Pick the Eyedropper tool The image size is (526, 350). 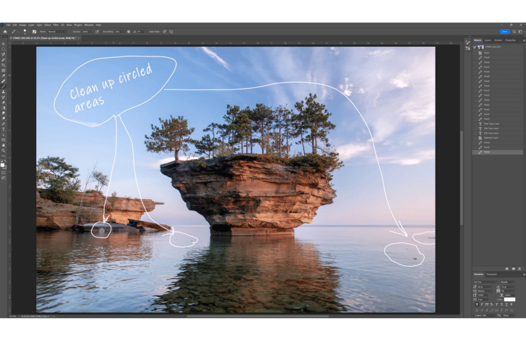(x=4, y=75)
